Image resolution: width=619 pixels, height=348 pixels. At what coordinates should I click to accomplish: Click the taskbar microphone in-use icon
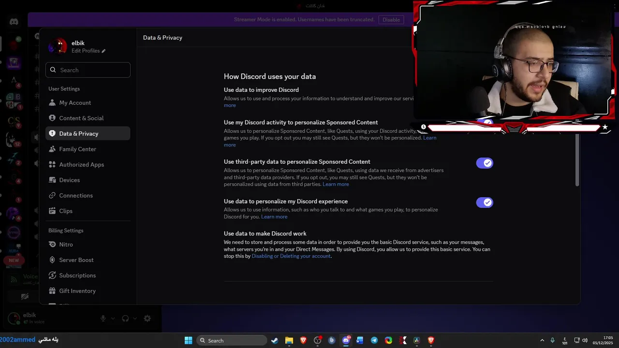click(552, 340)
